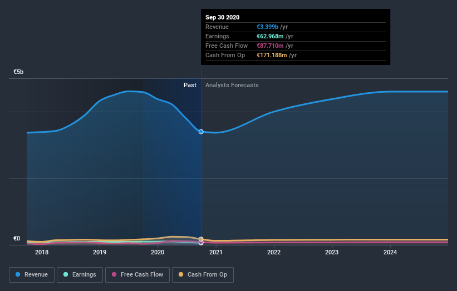Viewport: 457px width, 291px height.
Task: Click the 2020 x-axis label
Action: click(x=158, y=252)
